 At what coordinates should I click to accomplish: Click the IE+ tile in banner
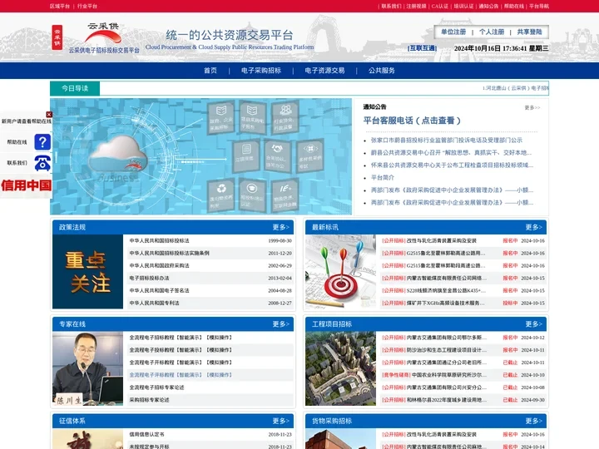[x=285, y=195]
